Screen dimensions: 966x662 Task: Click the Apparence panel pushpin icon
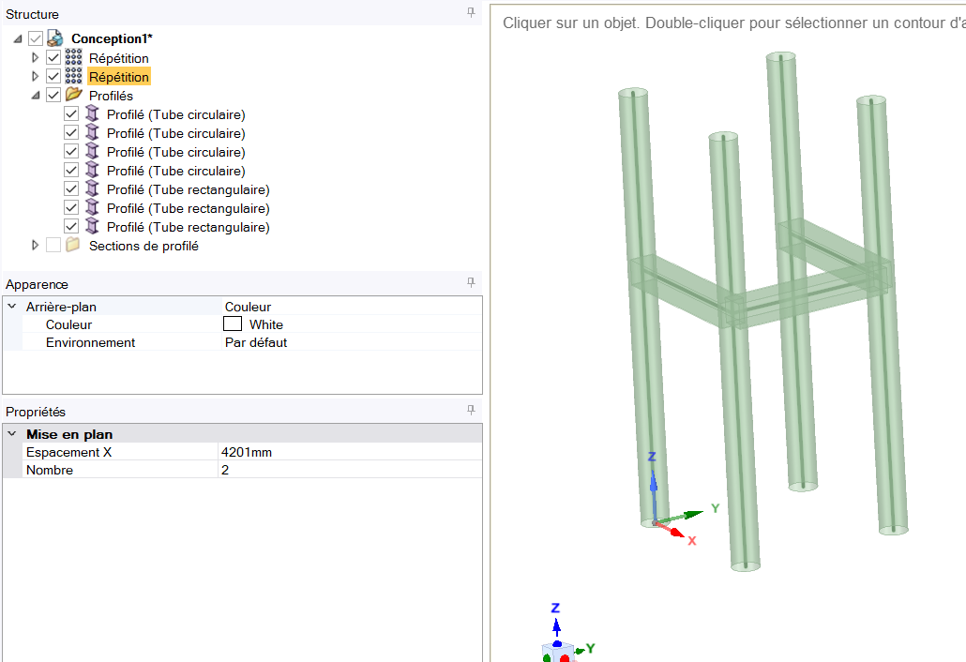[x=471, y=283]
